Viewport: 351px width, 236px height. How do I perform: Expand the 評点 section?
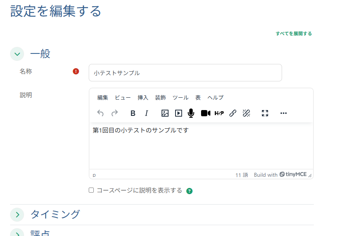(x=17, y=234)
